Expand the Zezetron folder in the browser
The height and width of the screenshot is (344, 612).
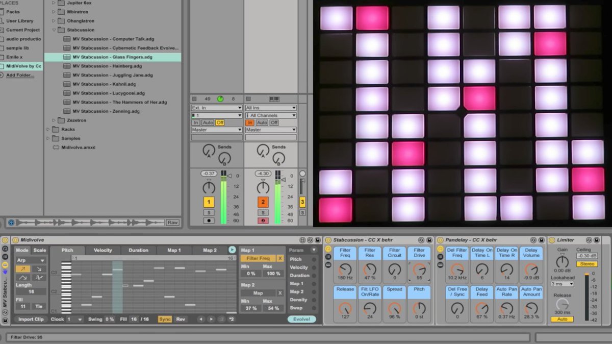pyautogui.click(x=53, y=120)
